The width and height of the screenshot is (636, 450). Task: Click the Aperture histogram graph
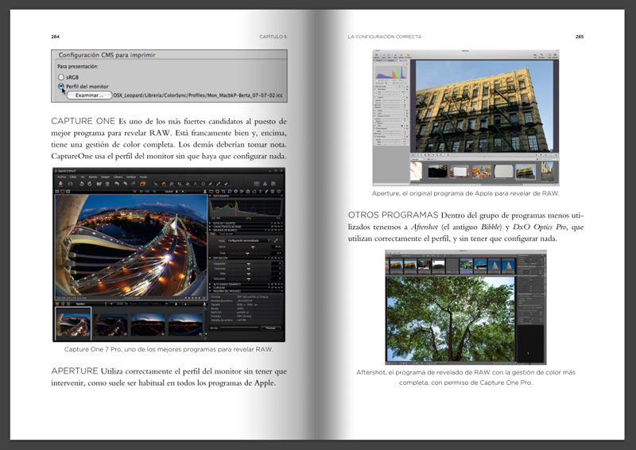[391, 72]
